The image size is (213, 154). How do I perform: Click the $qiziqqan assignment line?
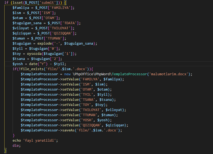tap(44, 33)
